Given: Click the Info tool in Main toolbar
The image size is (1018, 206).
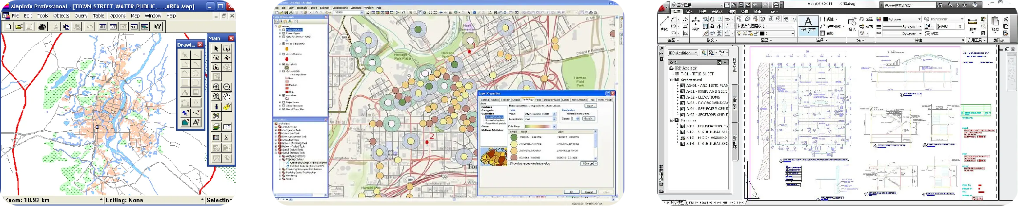Looking at the screenshot, I should [216, 106].
